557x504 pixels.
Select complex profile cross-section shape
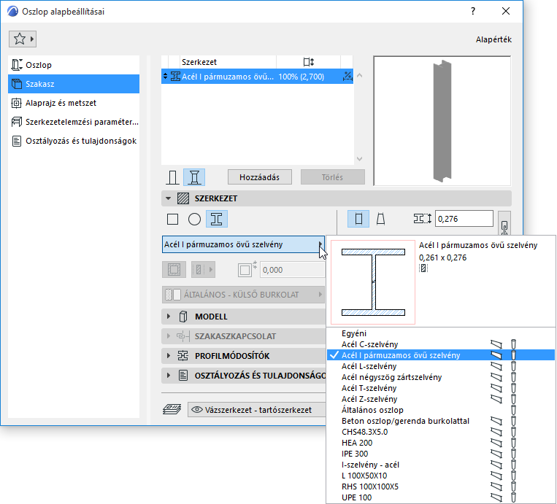217,219
